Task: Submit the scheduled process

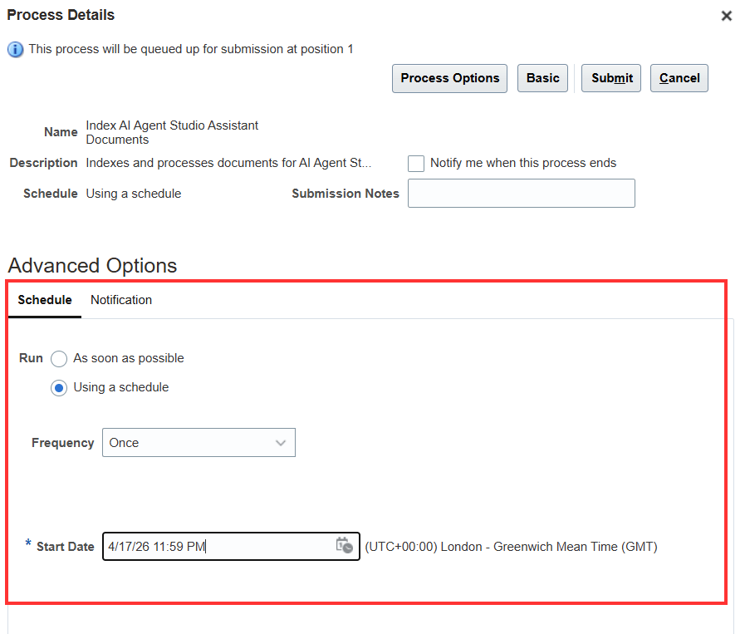Action: (x=611, y=78)
